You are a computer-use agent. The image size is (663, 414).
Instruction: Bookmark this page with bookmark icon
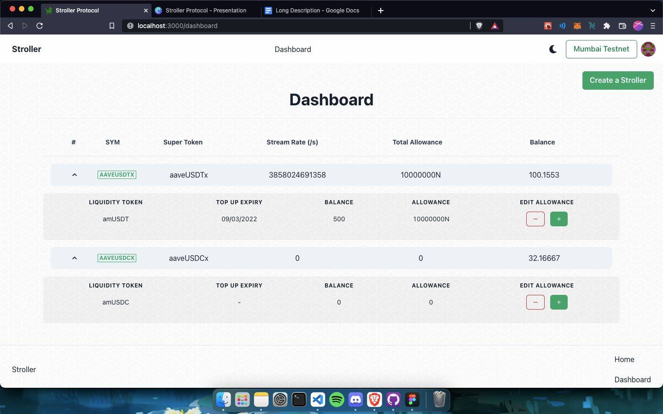[x=111, y=26]
